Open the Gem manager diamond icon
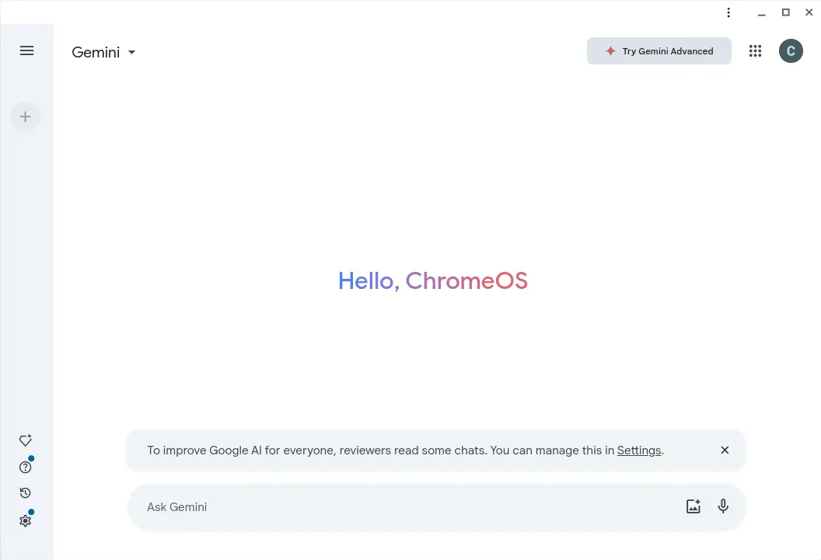The image size is (821, 560). point(25,440)
